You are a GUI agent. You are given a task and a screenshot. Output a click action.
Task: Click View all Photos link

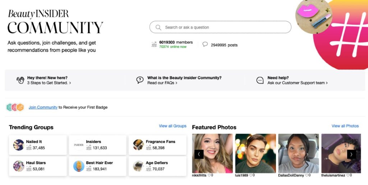click(345, 126)
